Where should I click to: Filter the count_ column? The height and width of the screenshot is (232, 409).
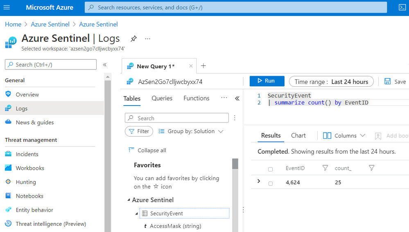point(372,168)
